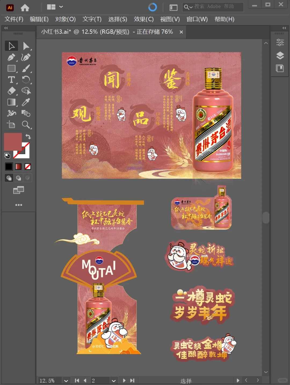290x385 pixels.
Task: Open Edit Toolbar three-dots button
Action: (x=19, y=205)
